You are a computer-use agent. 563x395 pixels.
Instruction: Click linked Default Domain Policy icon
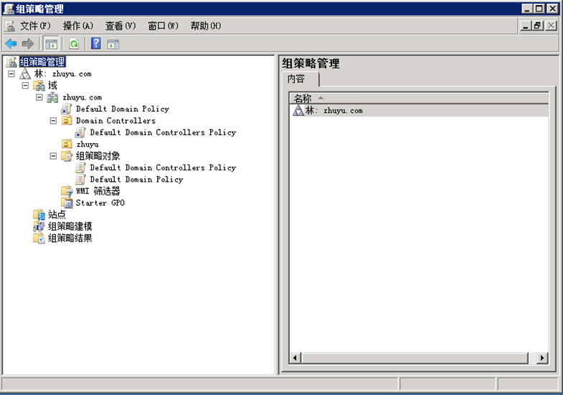tap(67, 109)
